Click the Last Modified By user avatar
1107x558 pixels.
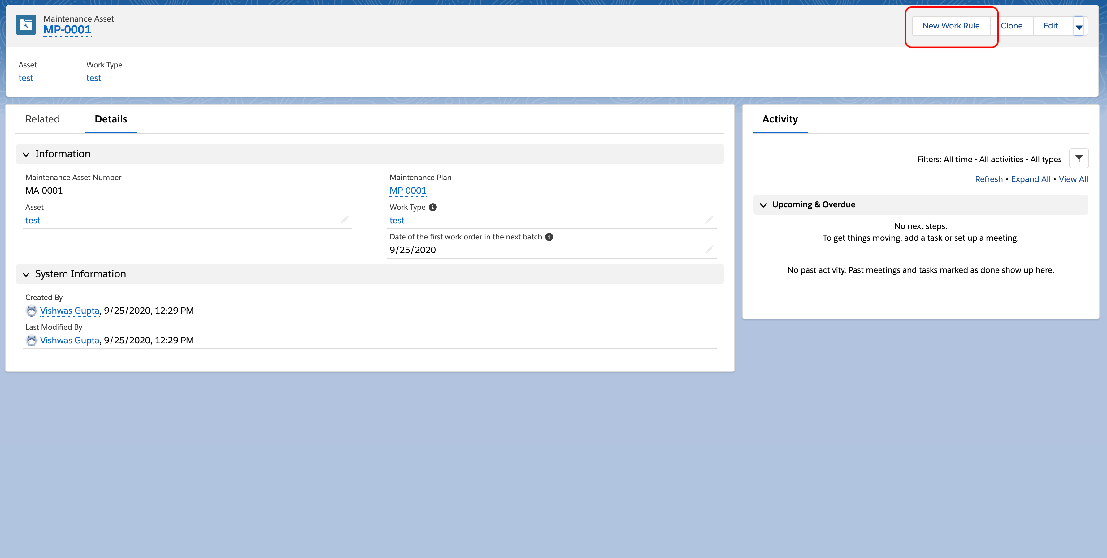coord(31,340)
